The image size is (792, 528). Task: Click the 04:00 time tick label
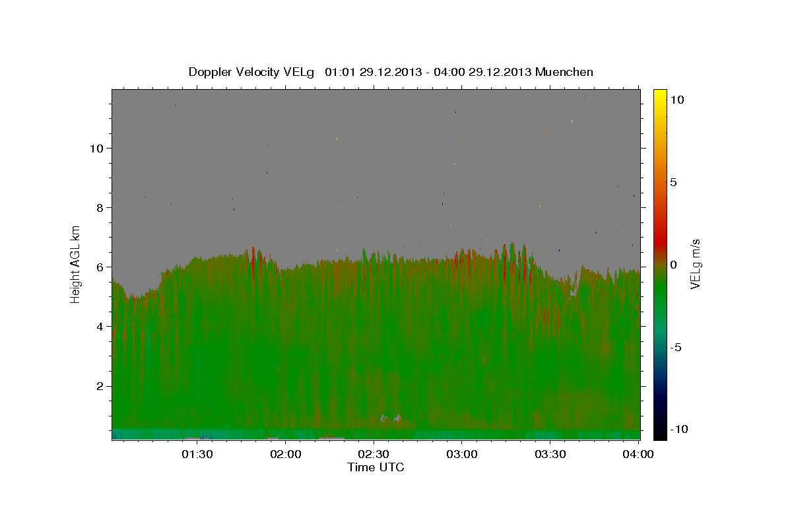[639, 454]
